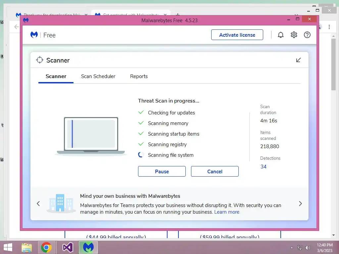Click the items scanned value 218,880
This screenshot has height=254, width=339.
pyautogui.click(x=269, y=147)
